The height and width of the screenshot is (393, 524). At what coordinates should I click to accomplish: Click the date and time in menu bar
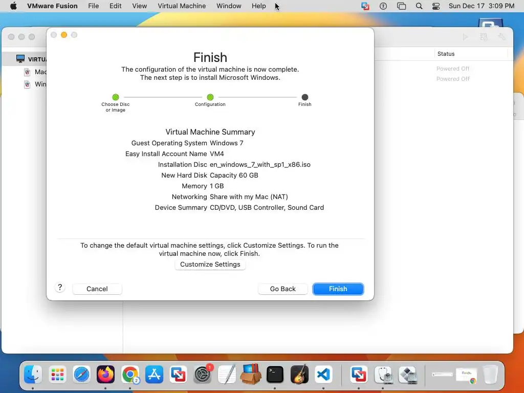(x=481, y=6)
